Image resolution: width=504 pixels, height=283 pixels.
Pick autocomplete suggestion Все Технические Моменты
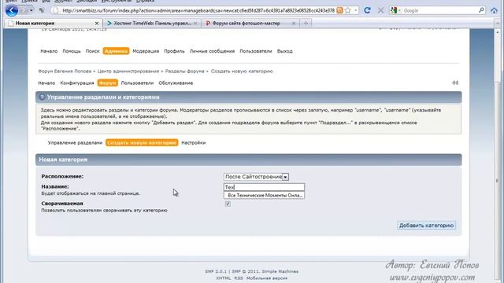click(265, 195)
